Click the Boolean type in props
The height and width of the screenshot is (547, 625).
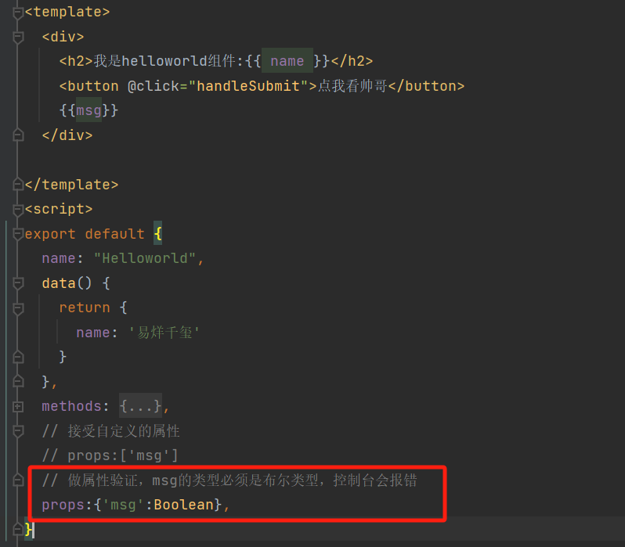tap(184, 505)
